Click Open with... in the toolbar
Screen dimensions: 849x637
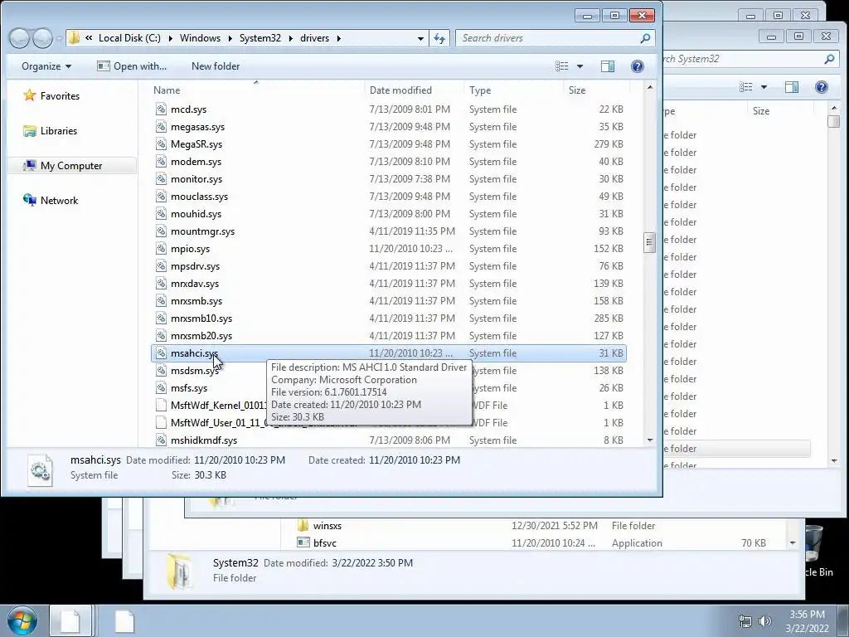tap(132, 66)
